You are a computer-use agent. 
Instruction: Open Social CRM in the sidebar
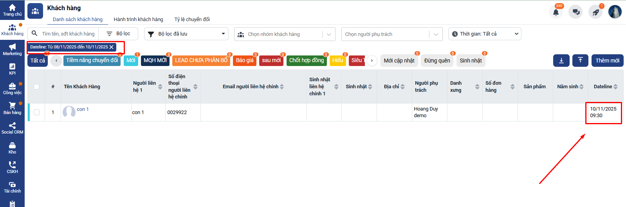coord(12,128)
